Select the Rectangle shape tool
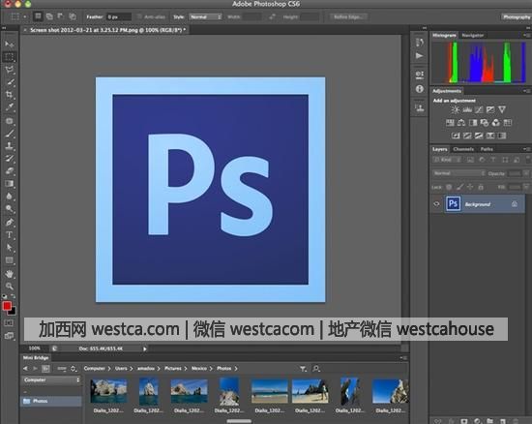Screen dimensions: 532x424 coord(9,260)
